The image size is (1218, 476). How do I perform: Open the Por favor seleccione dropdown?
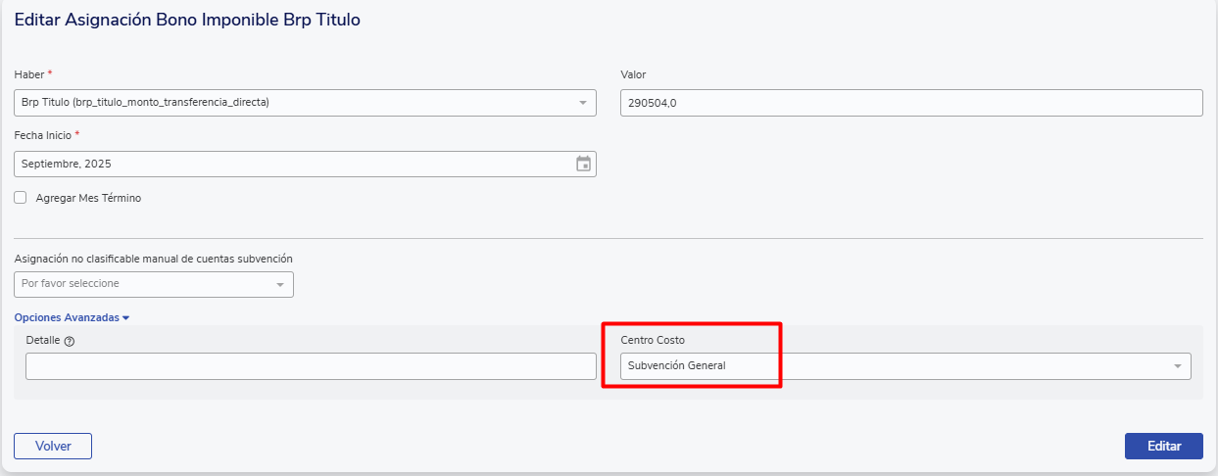pos(147,284)
